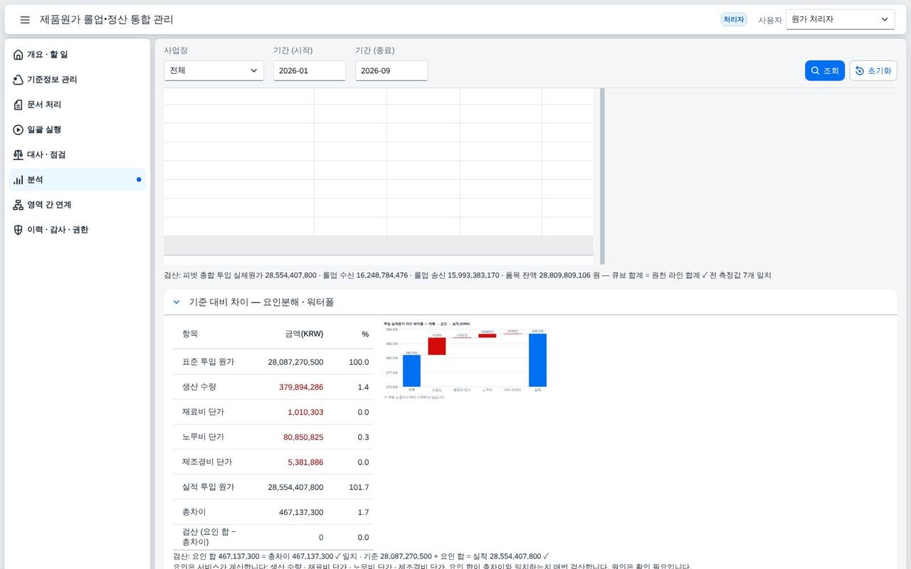Click the 항목 column header
Image resolution: width=911 pixels, height=569 pixels.
tap(190, 334)
